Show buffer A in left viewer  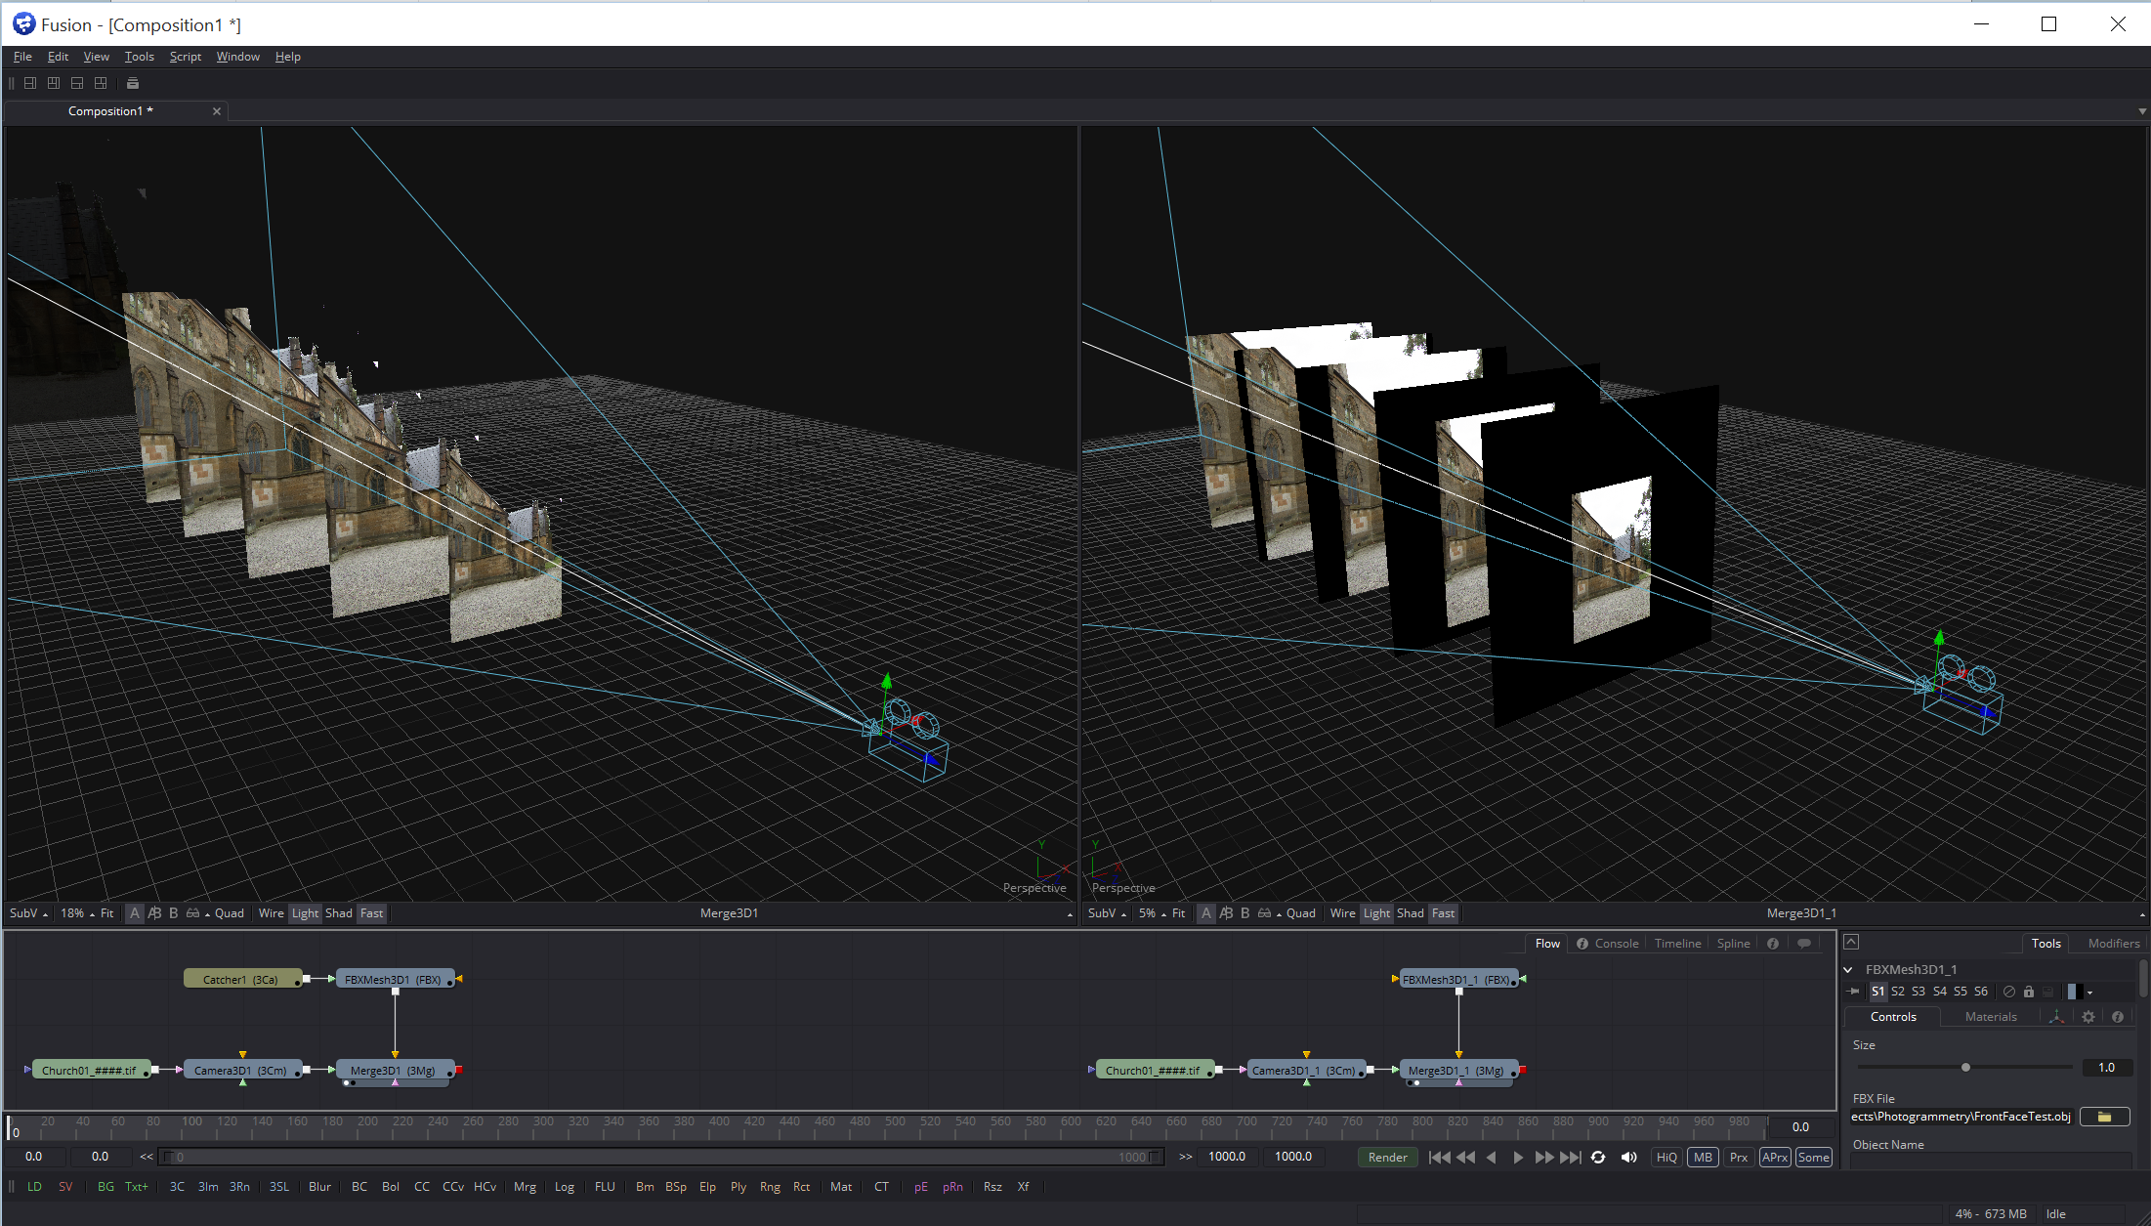tap(135, 913)
